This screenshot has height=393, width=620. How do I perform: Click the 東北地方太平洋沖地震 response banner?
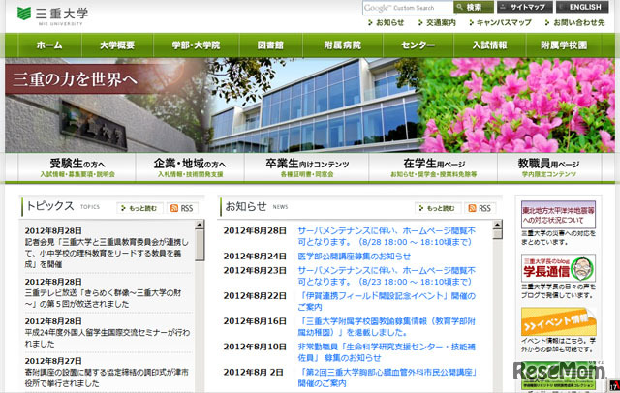pyautogui.click(x=558, y=215)
